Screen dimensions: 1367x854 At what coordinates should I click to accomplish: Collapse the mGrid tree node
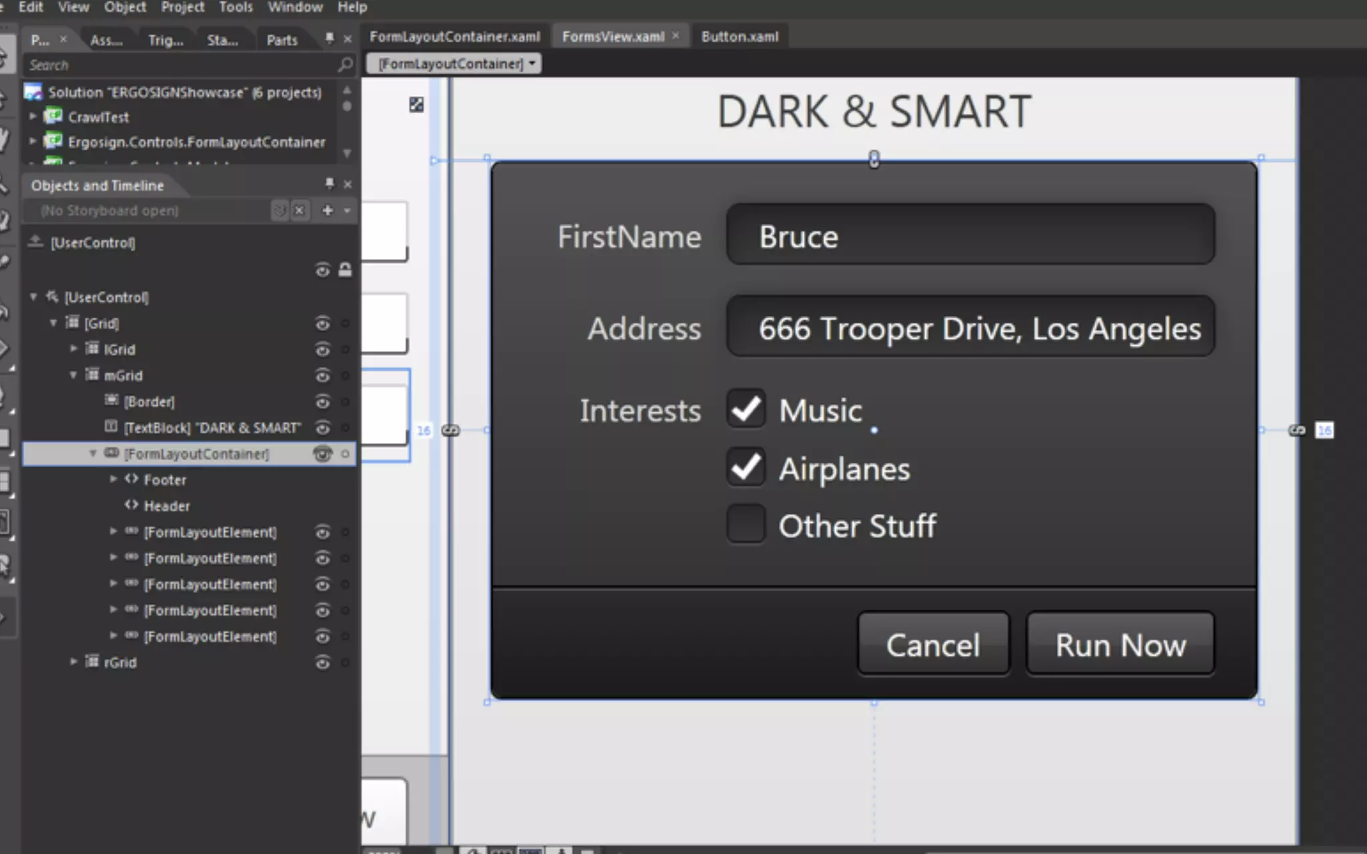point(73,376)
